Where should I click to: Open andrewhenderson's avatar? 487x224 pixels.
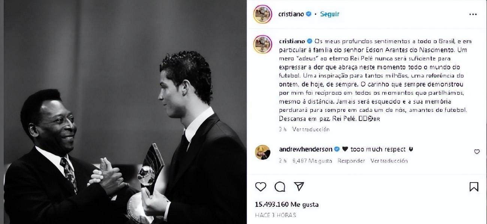click(263, 152)
